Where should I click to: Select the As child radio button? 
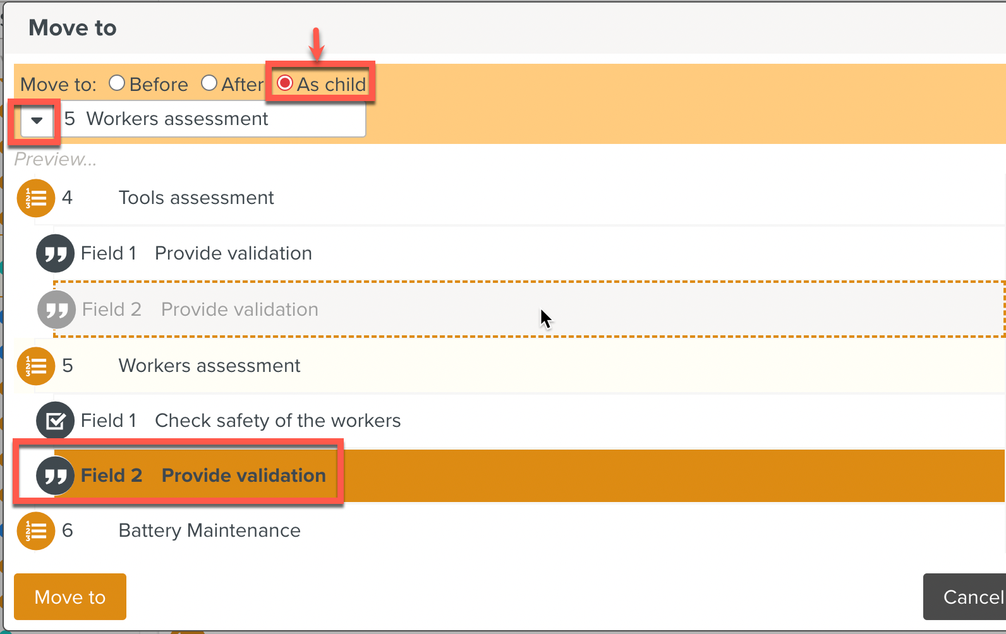coord(286,83)
